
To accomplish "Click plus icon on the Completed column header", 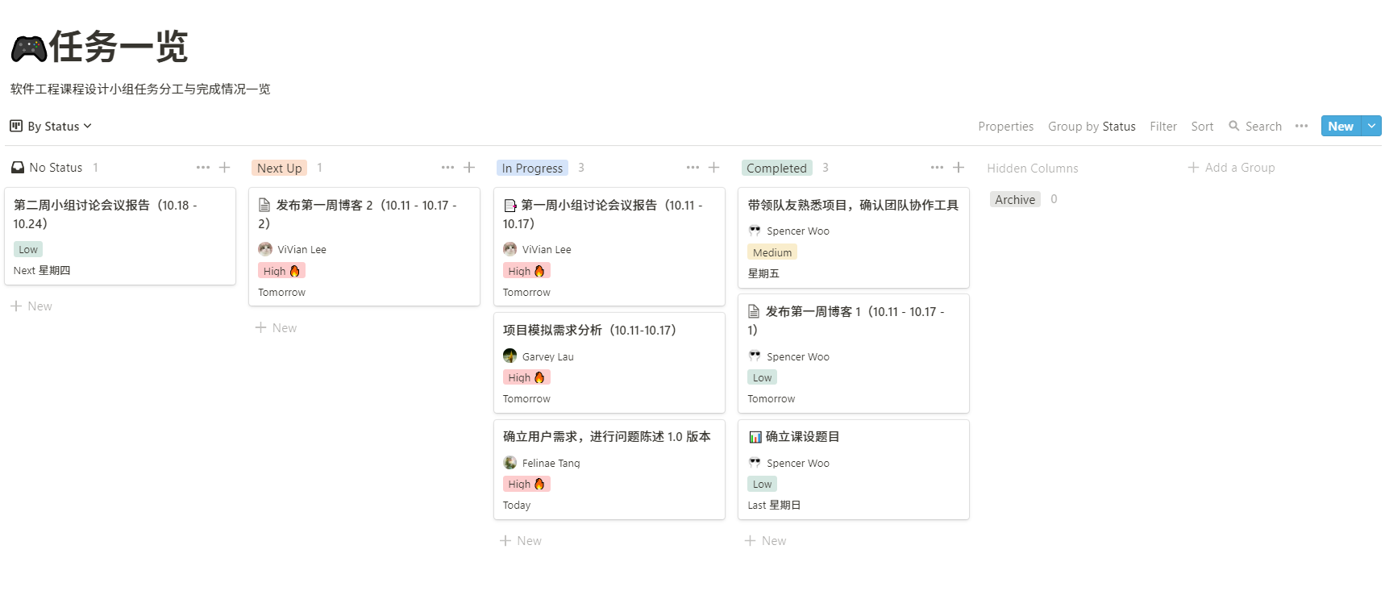I will tap(959, 168).
